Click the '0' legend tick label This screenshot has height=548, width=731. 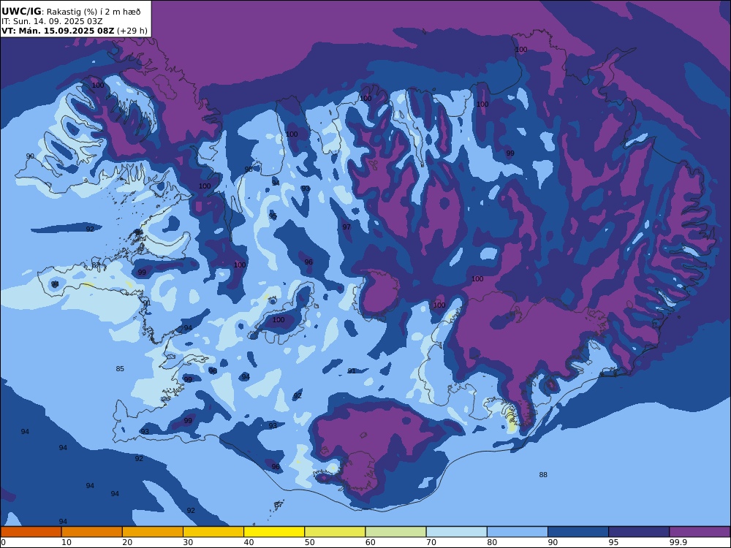point(3,542)
